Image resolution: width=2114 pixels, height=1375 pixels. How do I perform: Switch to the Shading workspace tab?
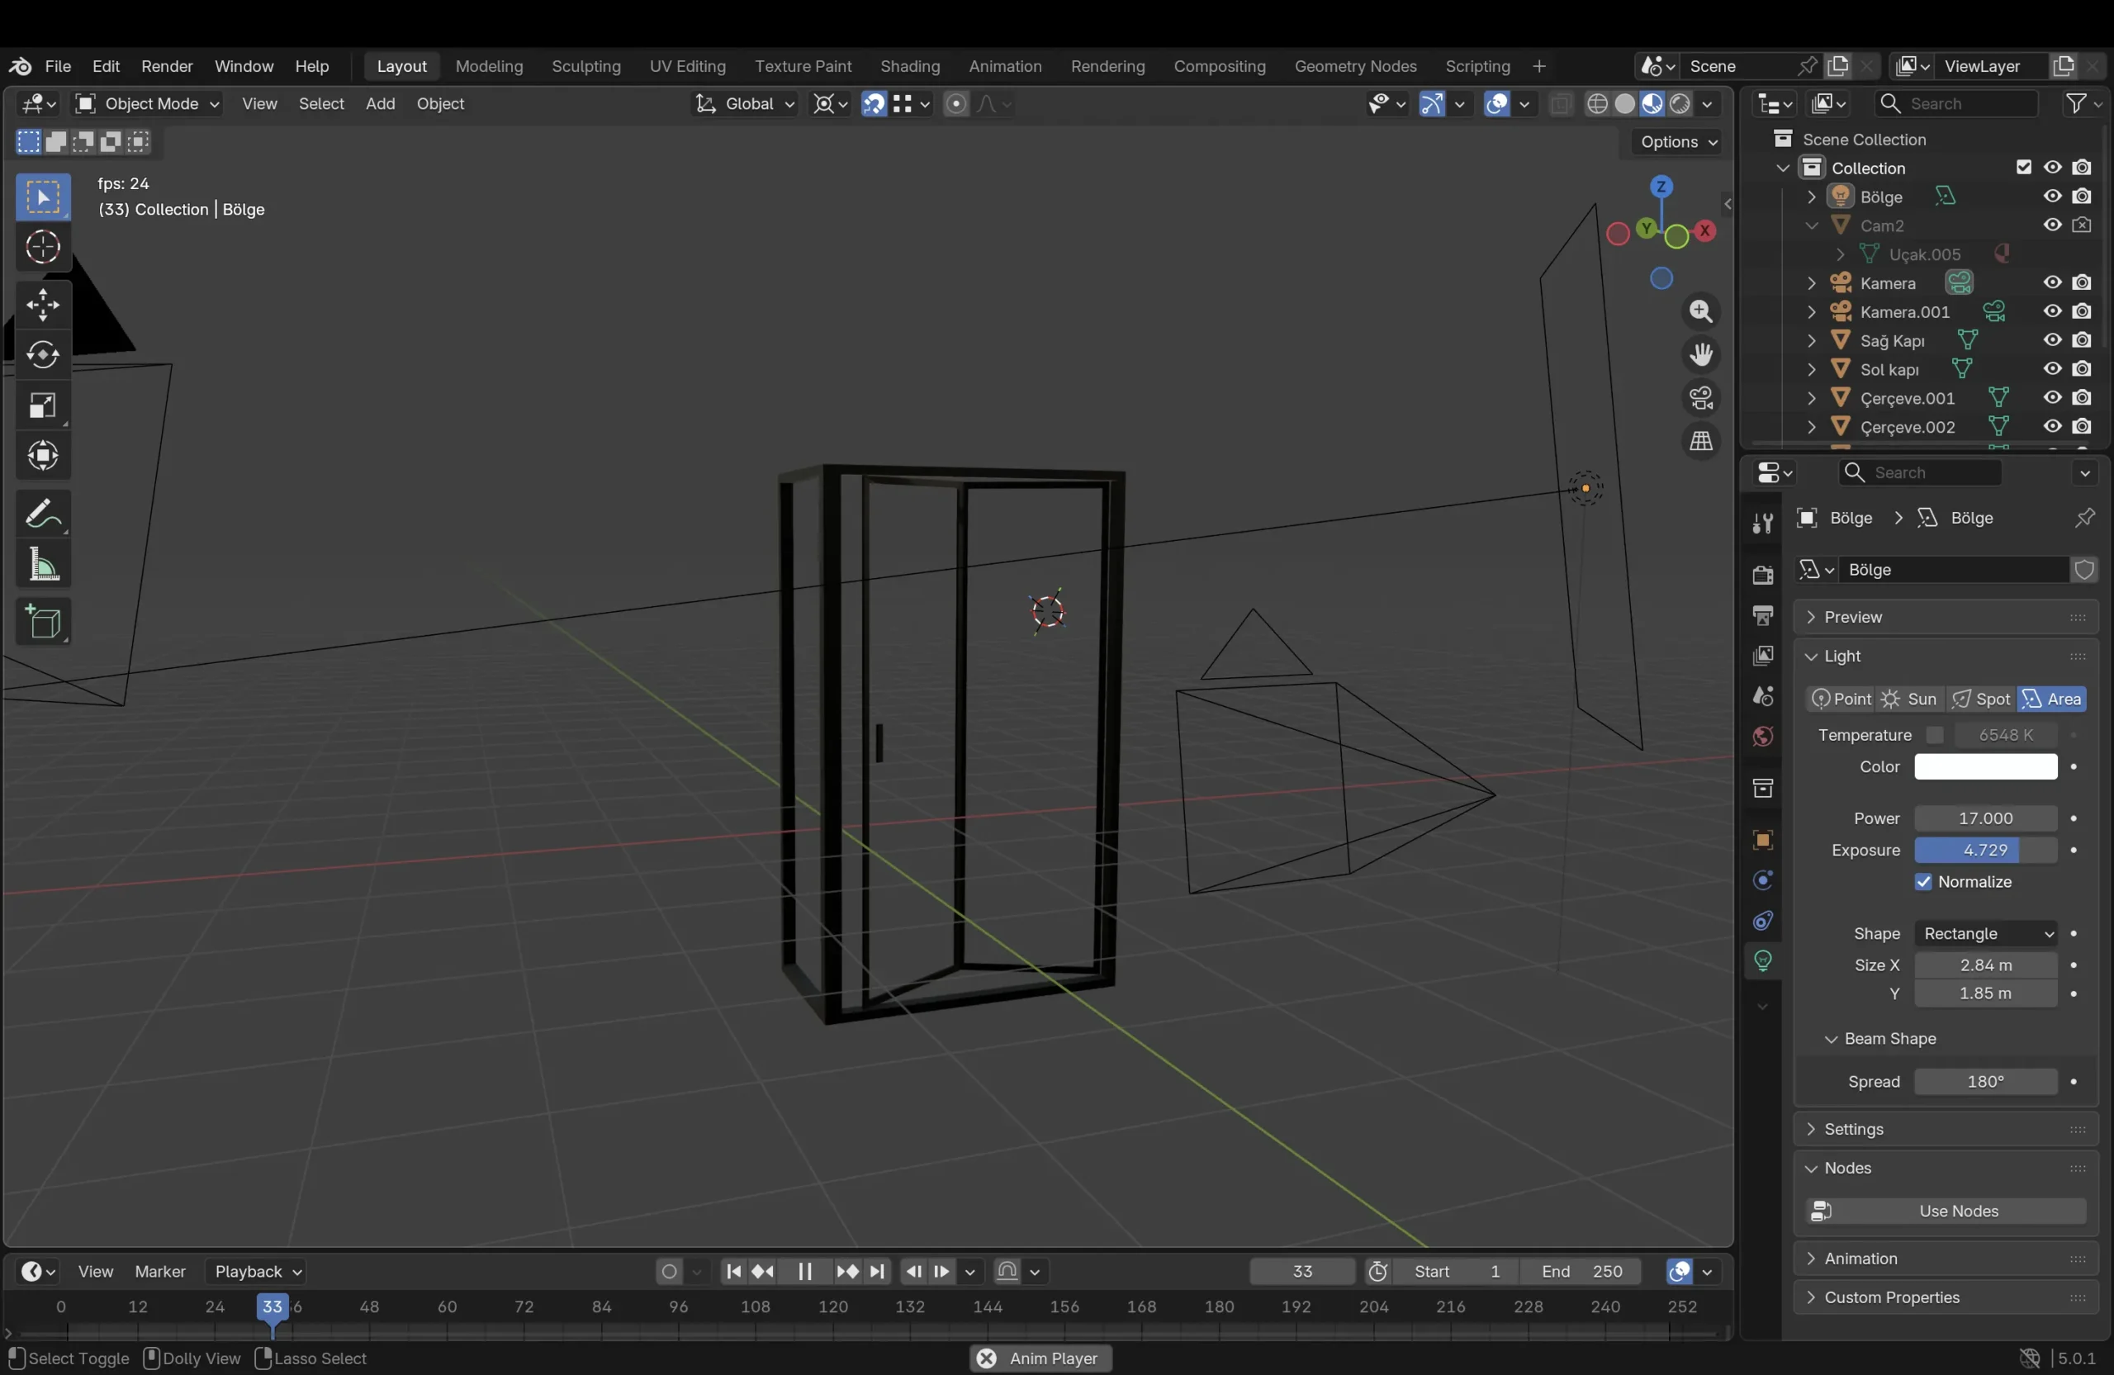[909, 67]
